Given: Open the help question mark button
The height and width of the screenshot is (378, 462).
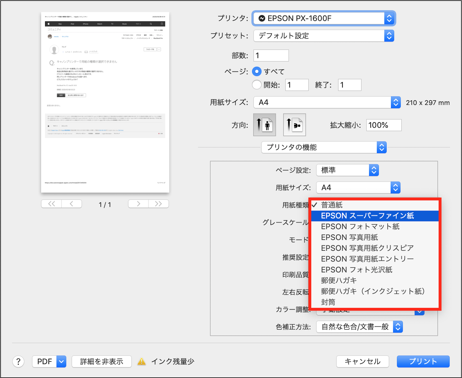Looking at the screenshot, I should 18,362.
